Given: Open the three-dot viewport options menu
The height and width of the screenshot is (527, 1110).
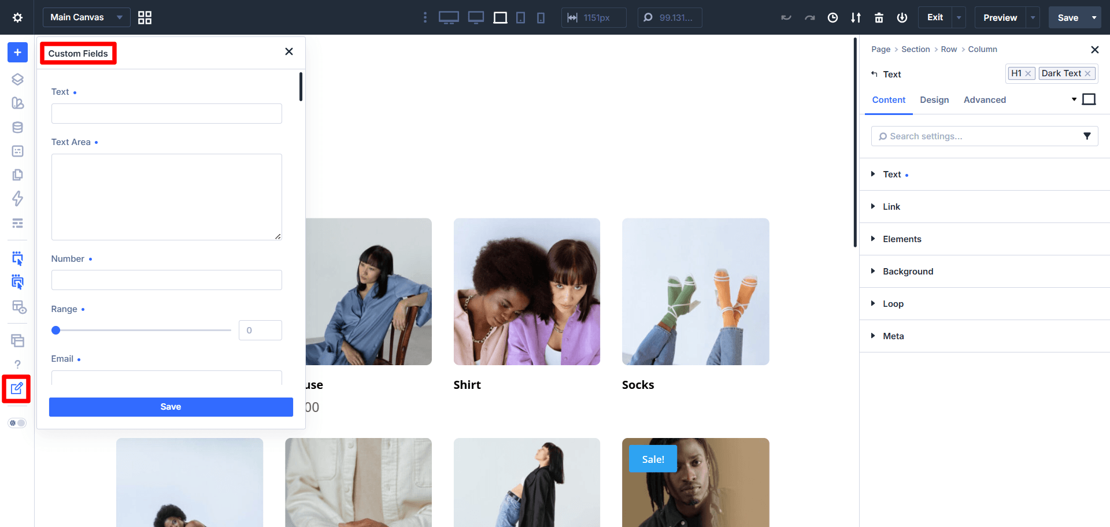Looking at the screenshot, I should (425, 17).
